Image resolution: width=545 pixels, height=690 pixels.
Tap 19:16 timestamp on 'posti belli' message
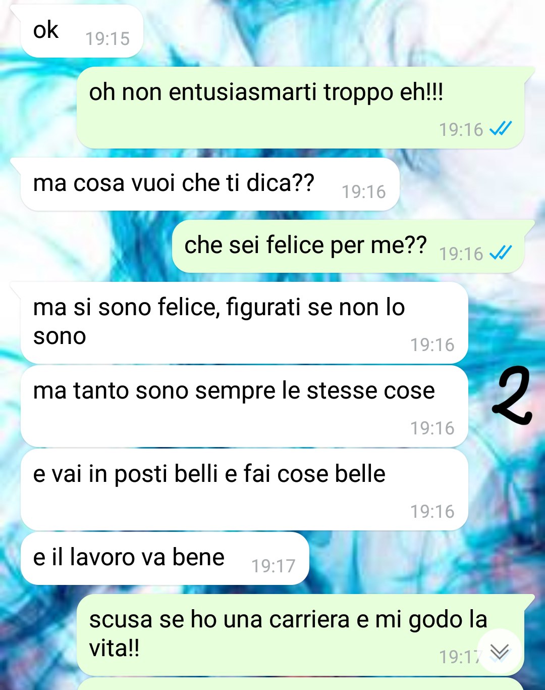[x=432, y=512]
